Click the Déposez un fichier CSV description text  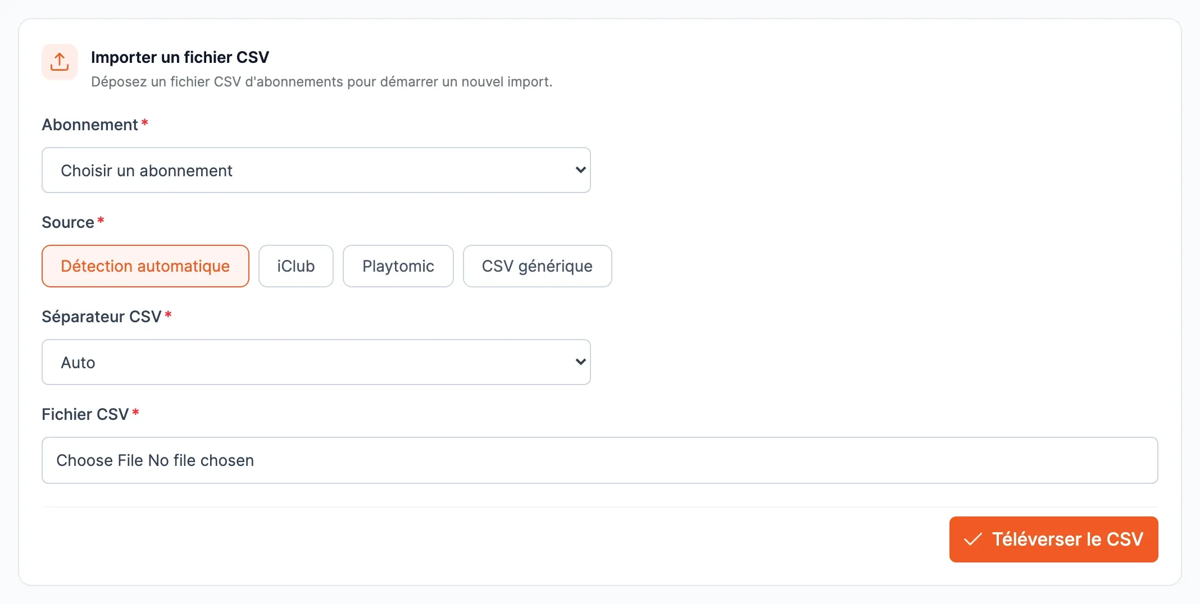point(322,82)
